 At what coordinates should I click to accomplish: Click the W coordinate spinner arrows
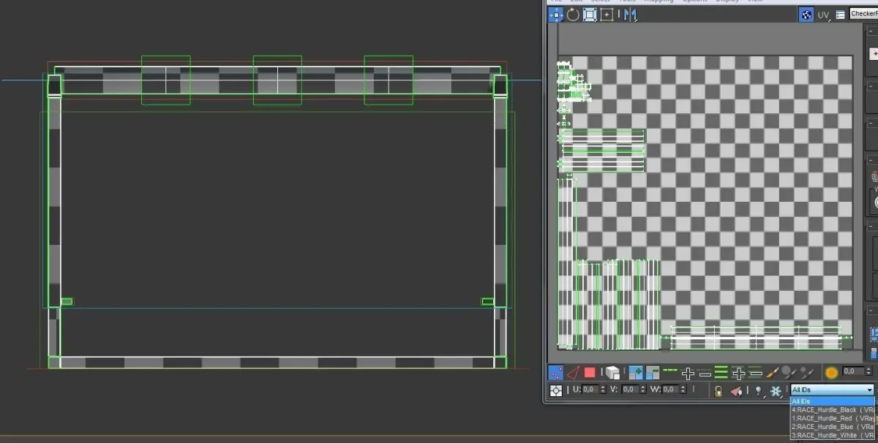683,390
